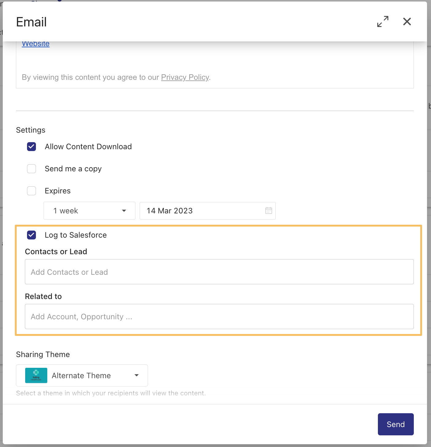Click the Add Account, Opportunity field
This screenshot has height=447, width=431.
point(219,317)
